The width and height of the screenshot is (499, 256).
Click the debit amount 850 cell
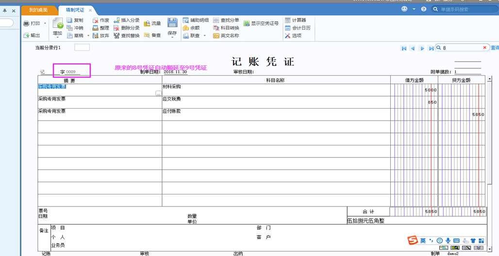(414, 102)
